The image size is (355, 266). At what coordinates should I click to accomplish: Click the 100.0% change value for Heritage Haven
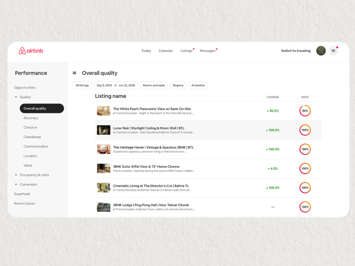click(x=273, y=149)
